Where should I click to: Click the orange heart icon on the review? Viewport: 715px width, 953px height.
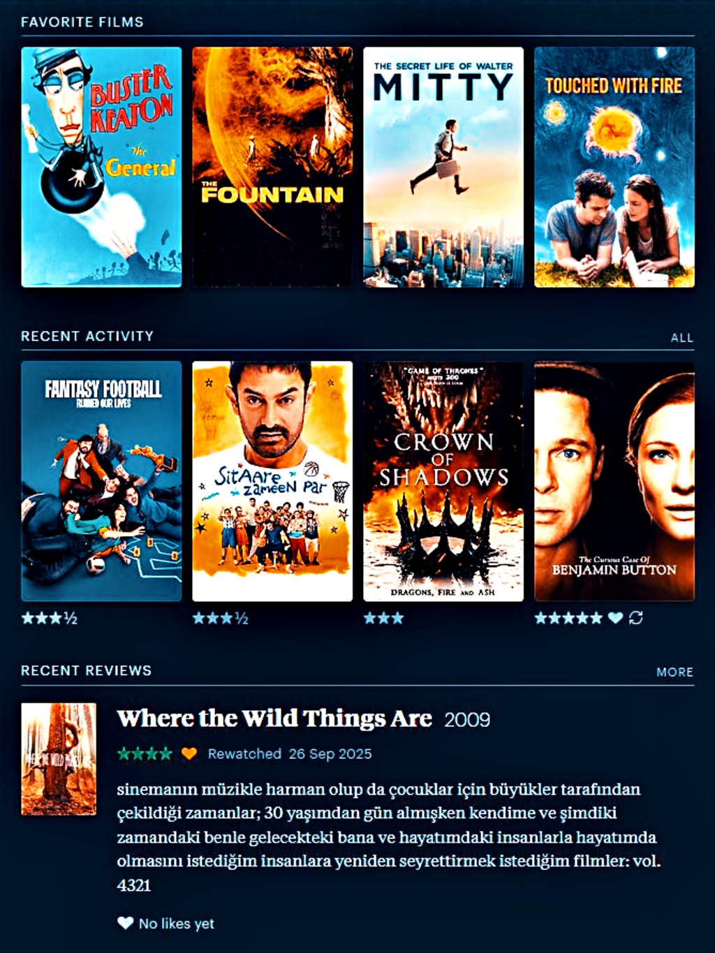tap(189, 754)
